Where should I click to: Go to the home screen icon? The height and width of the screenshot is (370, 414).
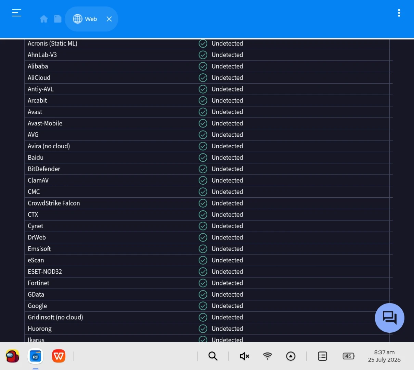(44, 19)
